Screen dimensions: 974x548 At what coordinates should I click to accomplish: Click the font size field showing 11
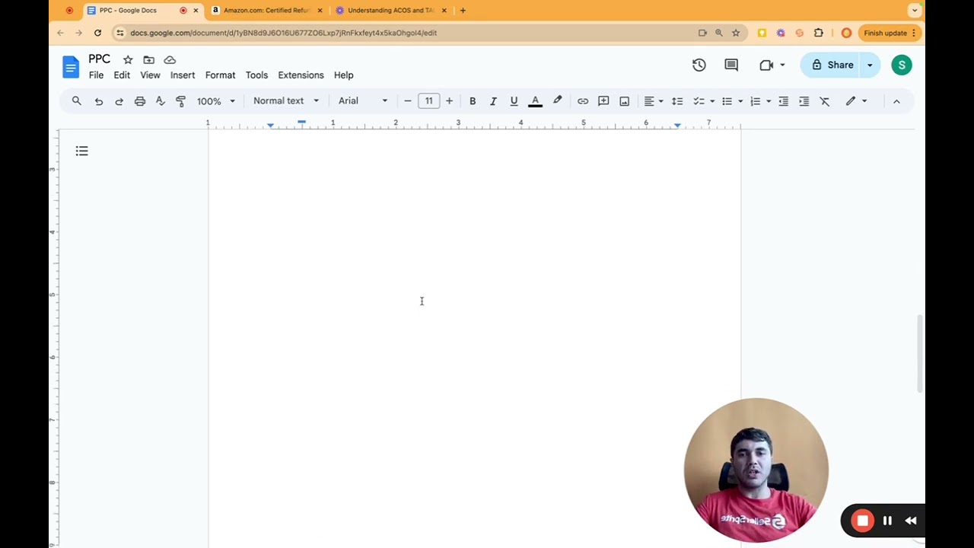pos(428,100)
